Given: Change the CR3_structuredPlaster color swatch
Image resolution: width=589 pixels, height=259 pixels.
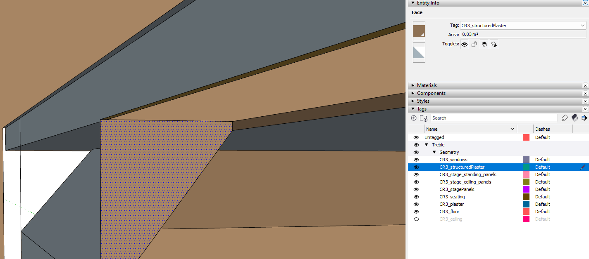Looking at the screenshot, I should click(526, 167).
